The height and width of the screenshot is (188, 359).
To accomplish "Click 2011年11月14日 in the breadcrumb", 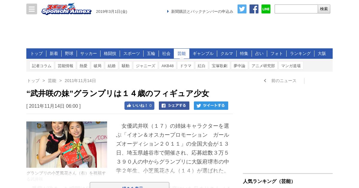I will coord(80,81).
